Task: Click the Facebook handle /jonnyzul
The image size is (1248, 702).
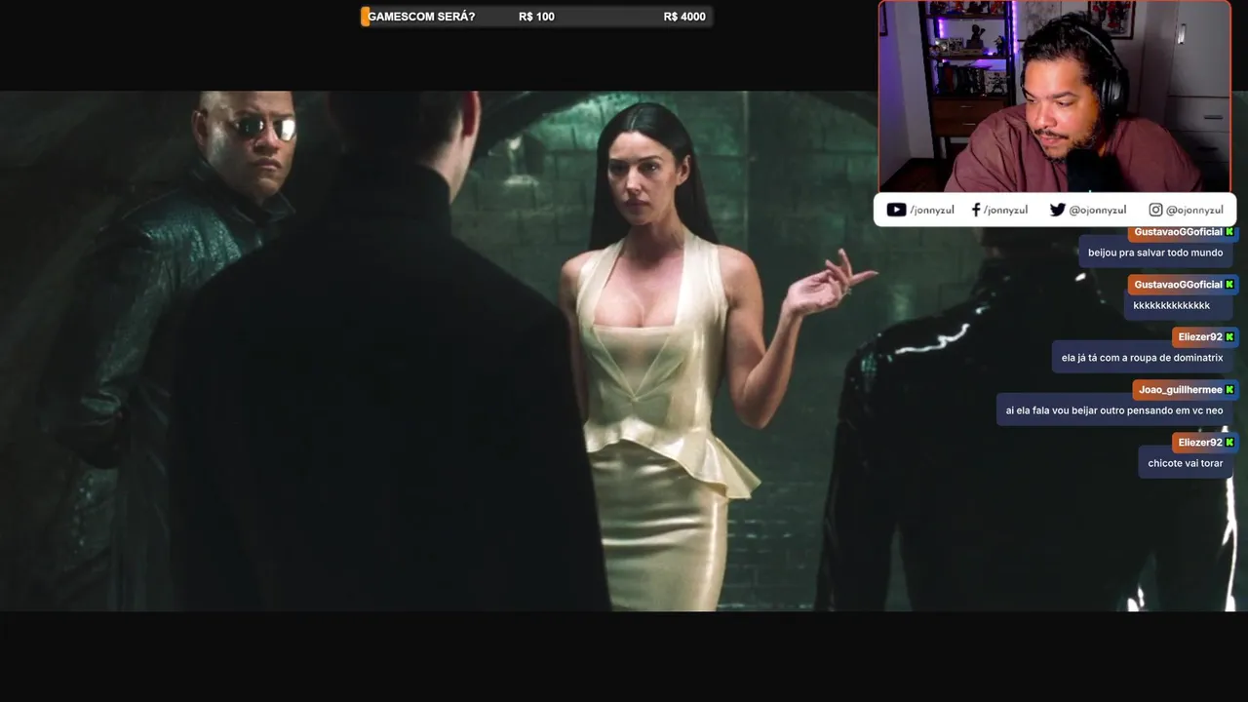Action: 1005,210
